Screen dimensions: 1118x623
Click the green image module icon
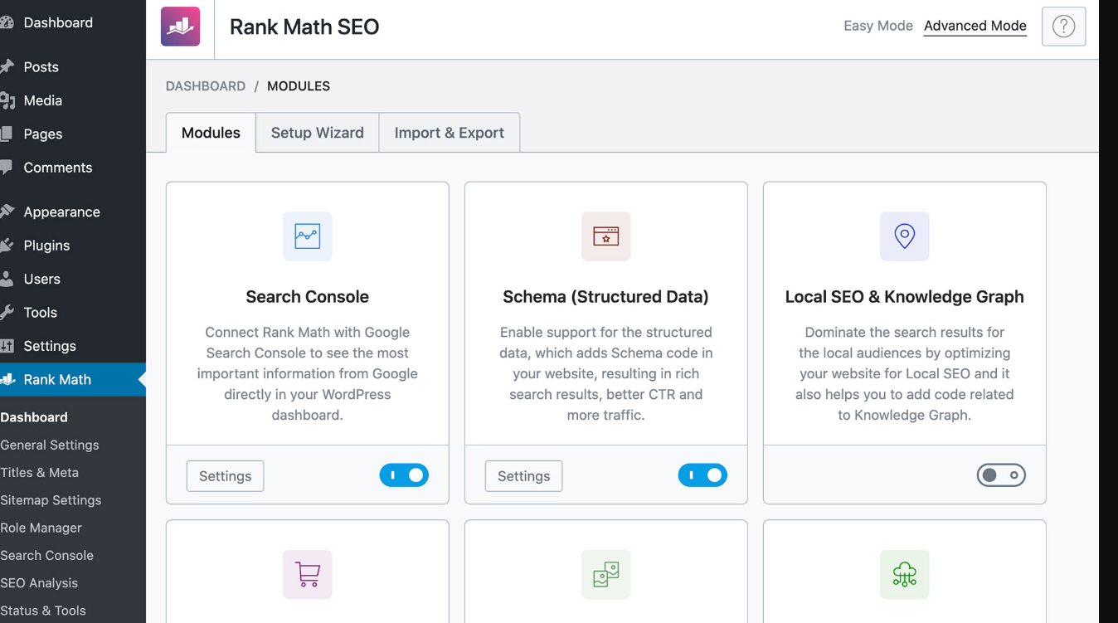pyautogui.click(x=605, y=574)
